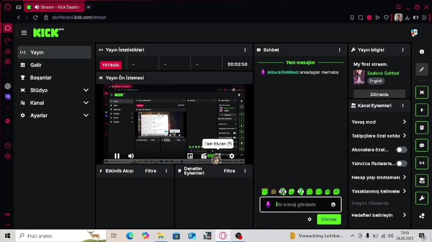Open Denetim Eylemleri three-dot menu
Viewport: 432px width, 242px height.
(245, 171)
